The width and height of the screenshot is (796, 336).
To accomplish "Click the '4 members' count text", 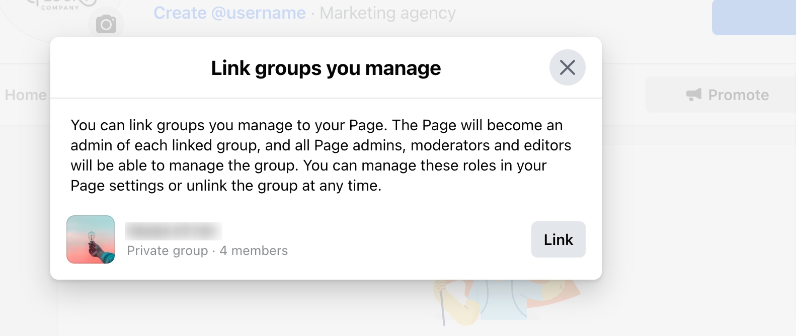I will click(x=254, y=250).
